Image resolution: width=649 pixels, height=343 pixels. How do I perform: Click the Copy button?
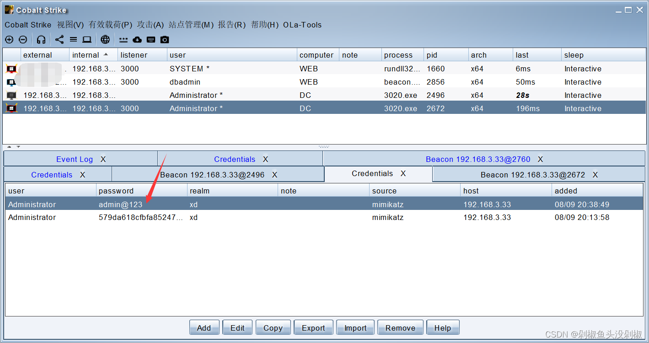[273, 327]
